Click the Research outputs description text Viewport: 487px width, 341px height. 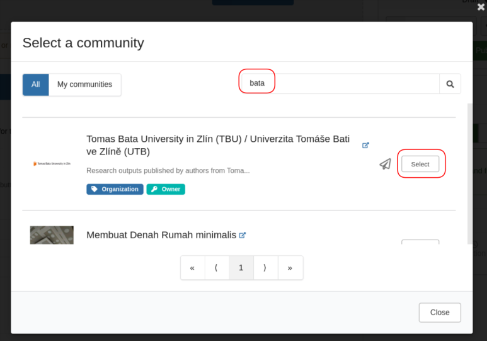click(x=168, y=171)
